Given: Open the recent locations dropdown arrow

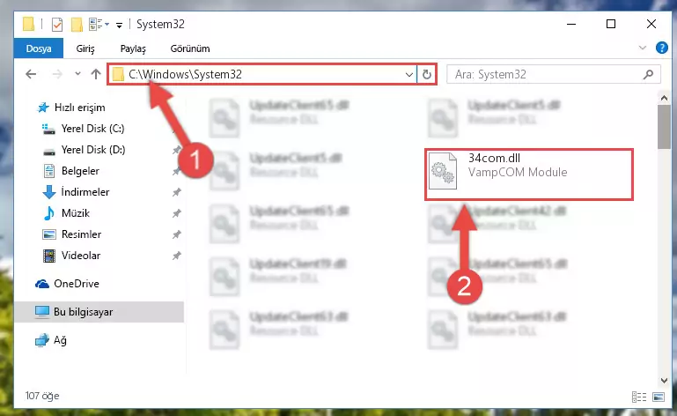Looking at the screenshot, I should tap(77, 74).
